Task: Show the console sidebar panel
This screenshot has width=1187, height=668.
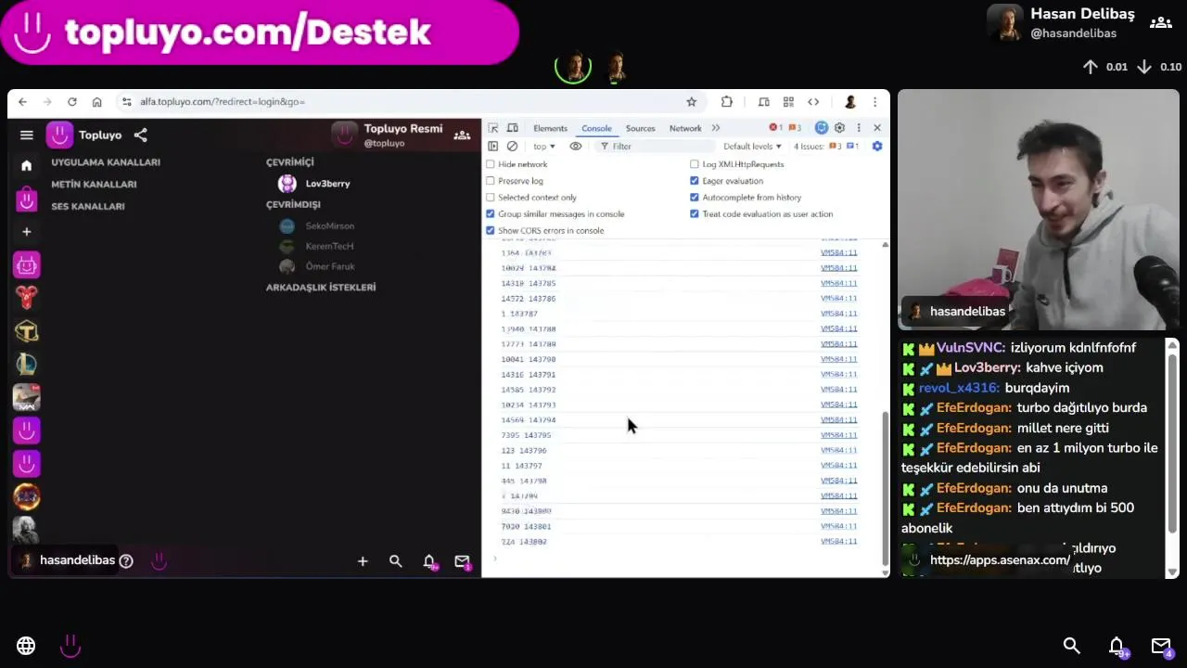Action: click(492, 147)
